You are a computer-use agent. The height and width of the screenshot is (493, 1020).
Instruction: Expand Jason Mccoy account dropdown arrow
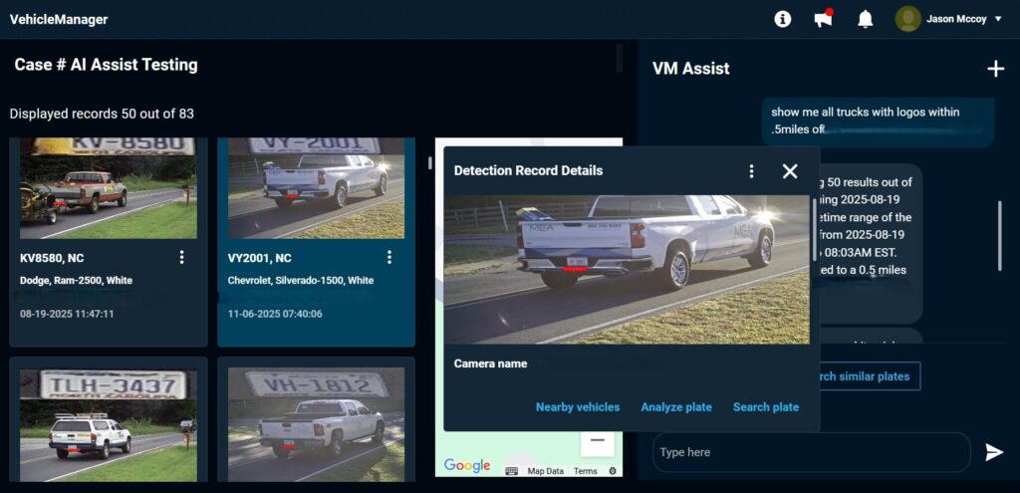pyautogui.click(x=998, y=20)
